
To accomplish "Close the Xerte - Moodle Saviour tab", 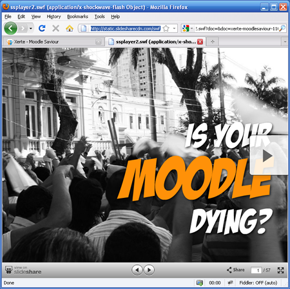I will [98, 42].
